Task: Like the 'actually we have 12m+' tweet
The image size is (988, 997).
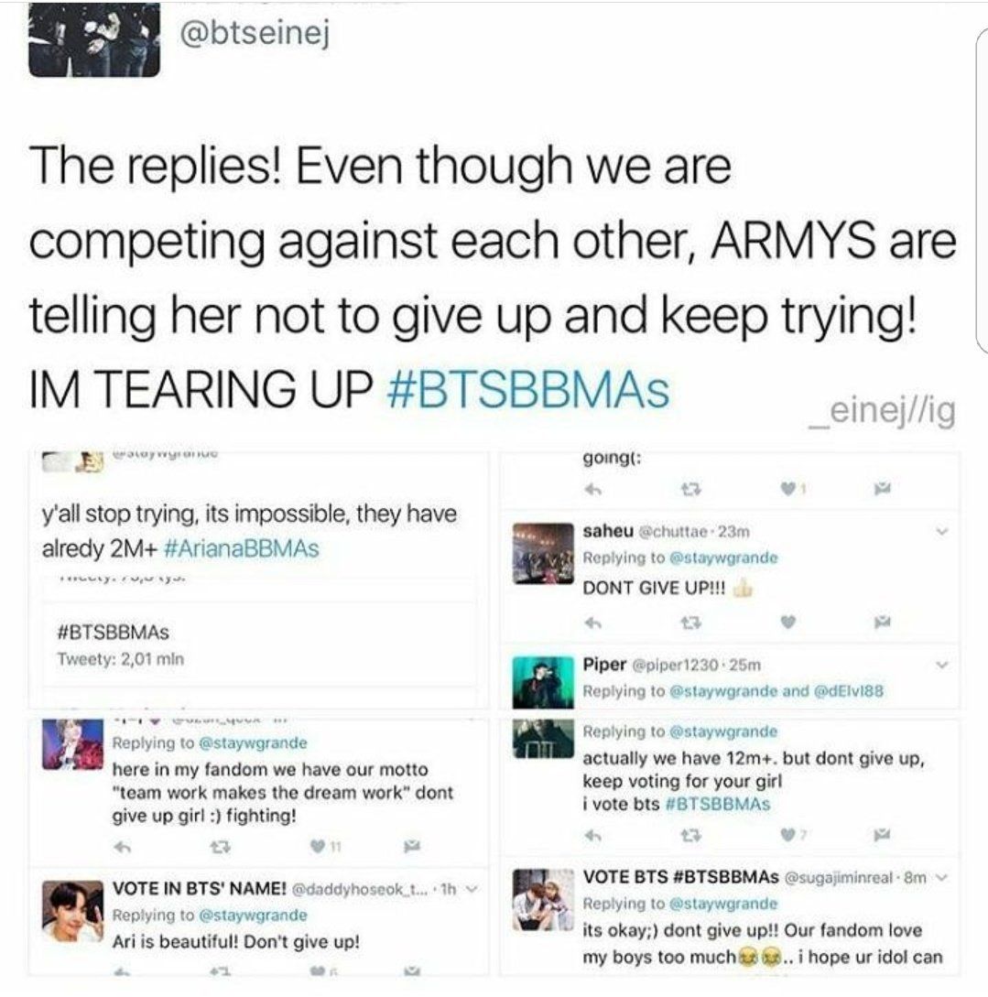Action: click(x=787, y=835)
